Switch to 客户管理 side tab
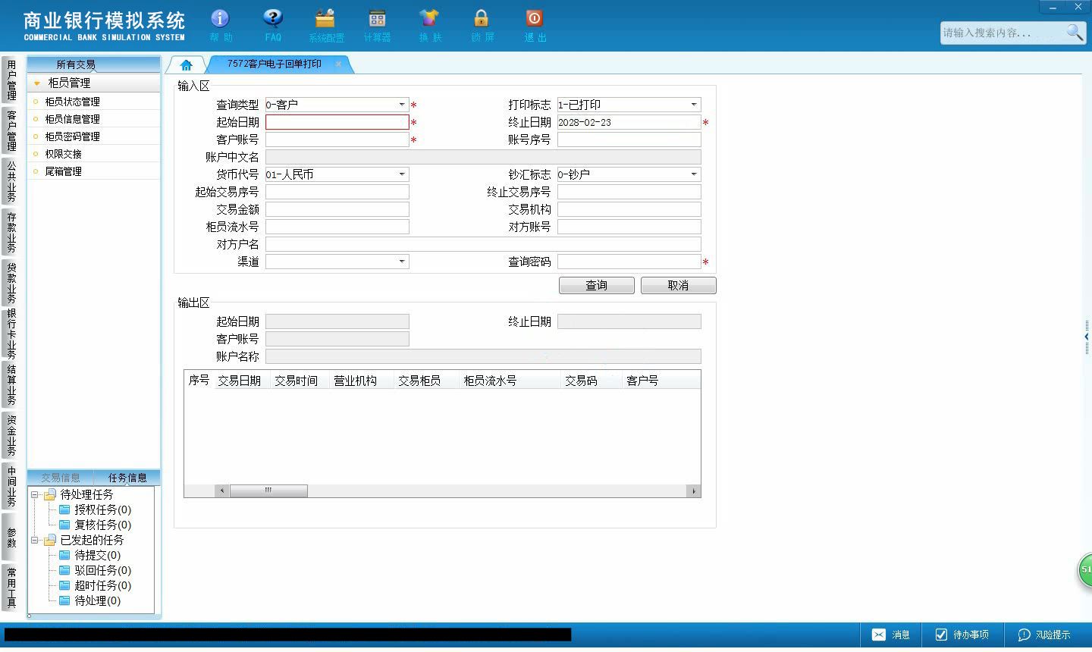Image resolution: width=1092 pixels, height=652 pixels. [11, 130]
